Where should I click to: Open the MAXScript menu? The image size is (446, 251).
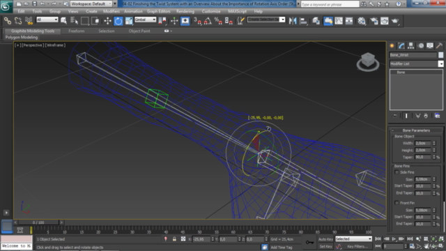click(237, 11)
